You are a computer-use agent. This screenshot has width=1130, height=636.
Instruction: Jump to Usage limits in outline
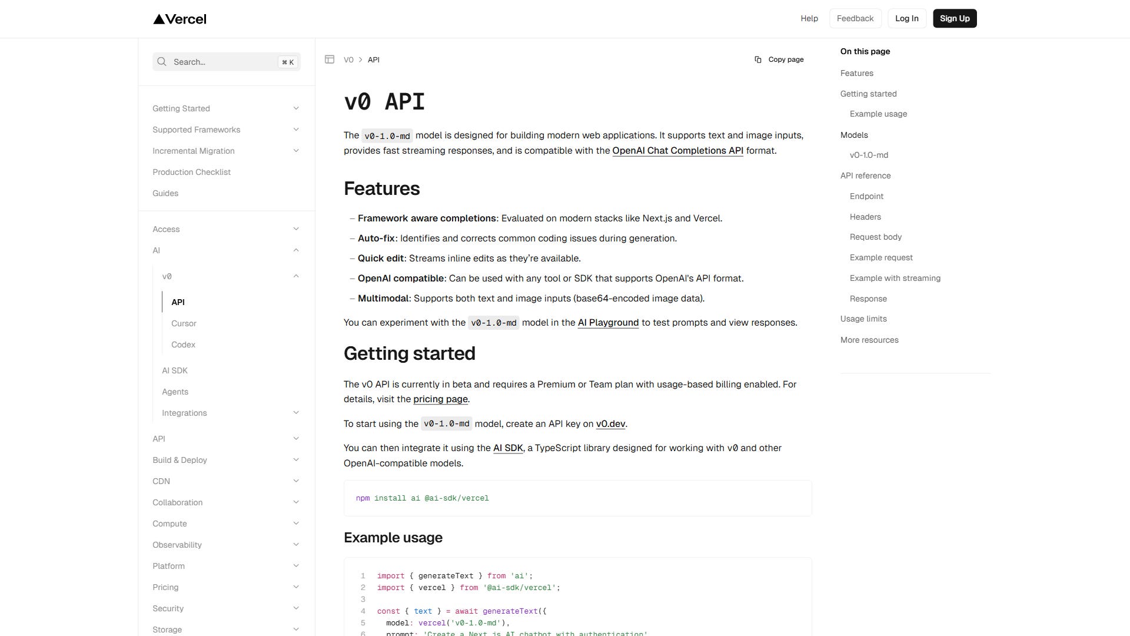[863, 319]
